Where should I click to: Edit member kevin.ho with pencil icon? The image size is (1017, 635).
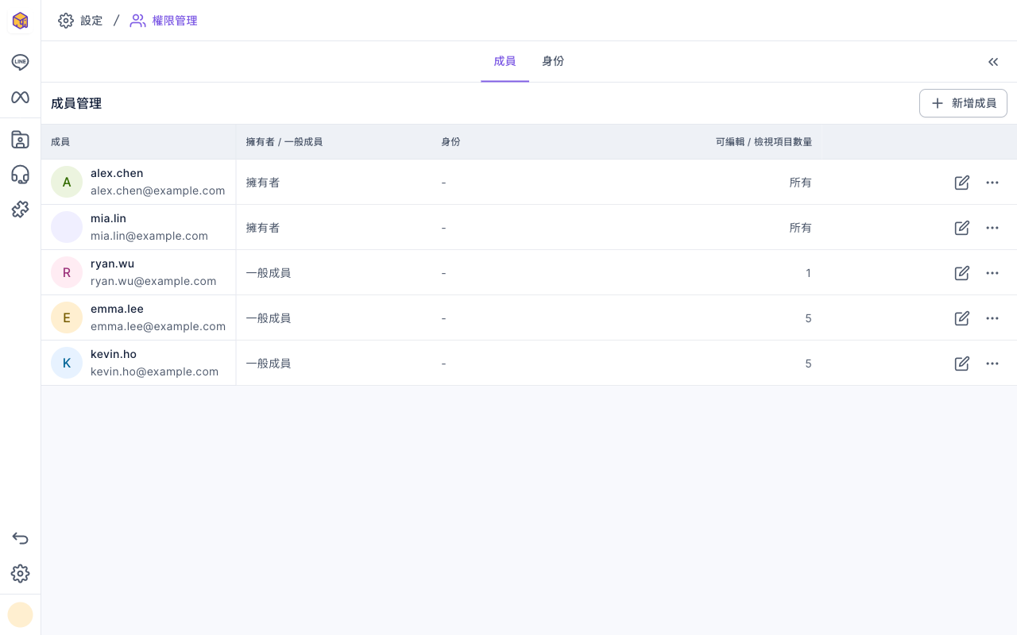coord(962,364)
